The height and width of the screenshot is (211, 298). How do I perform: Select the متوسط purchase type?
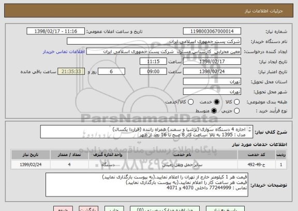(214, 110)
